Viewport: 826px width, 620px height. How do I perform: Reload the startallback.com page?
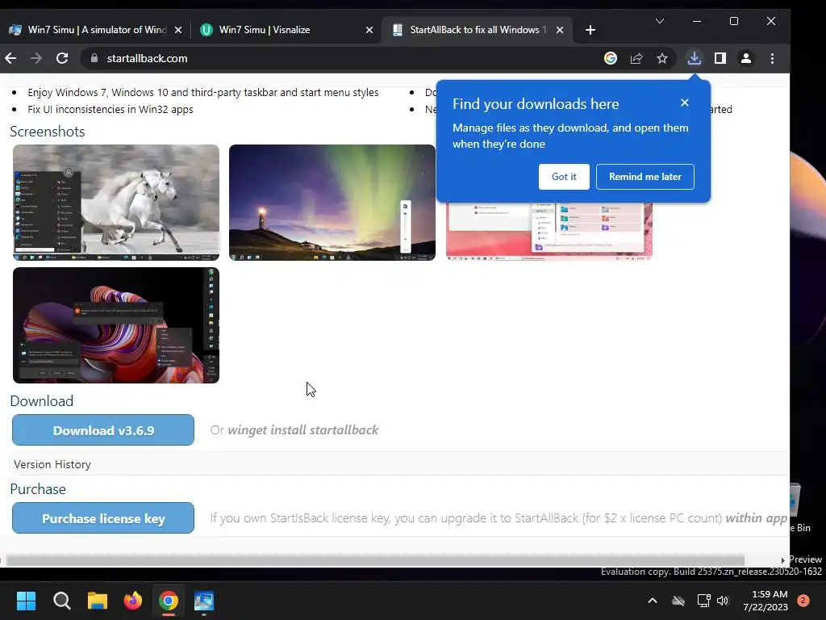(x=62, y=58)
